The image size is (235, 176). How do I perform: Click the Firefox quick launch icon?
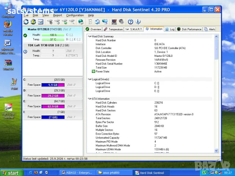click(x=36, y=173)
